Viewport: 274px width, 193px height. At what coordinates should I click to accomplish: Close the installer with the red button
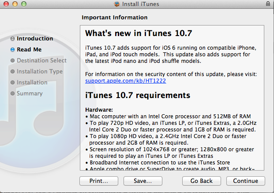tap(6, 4)
